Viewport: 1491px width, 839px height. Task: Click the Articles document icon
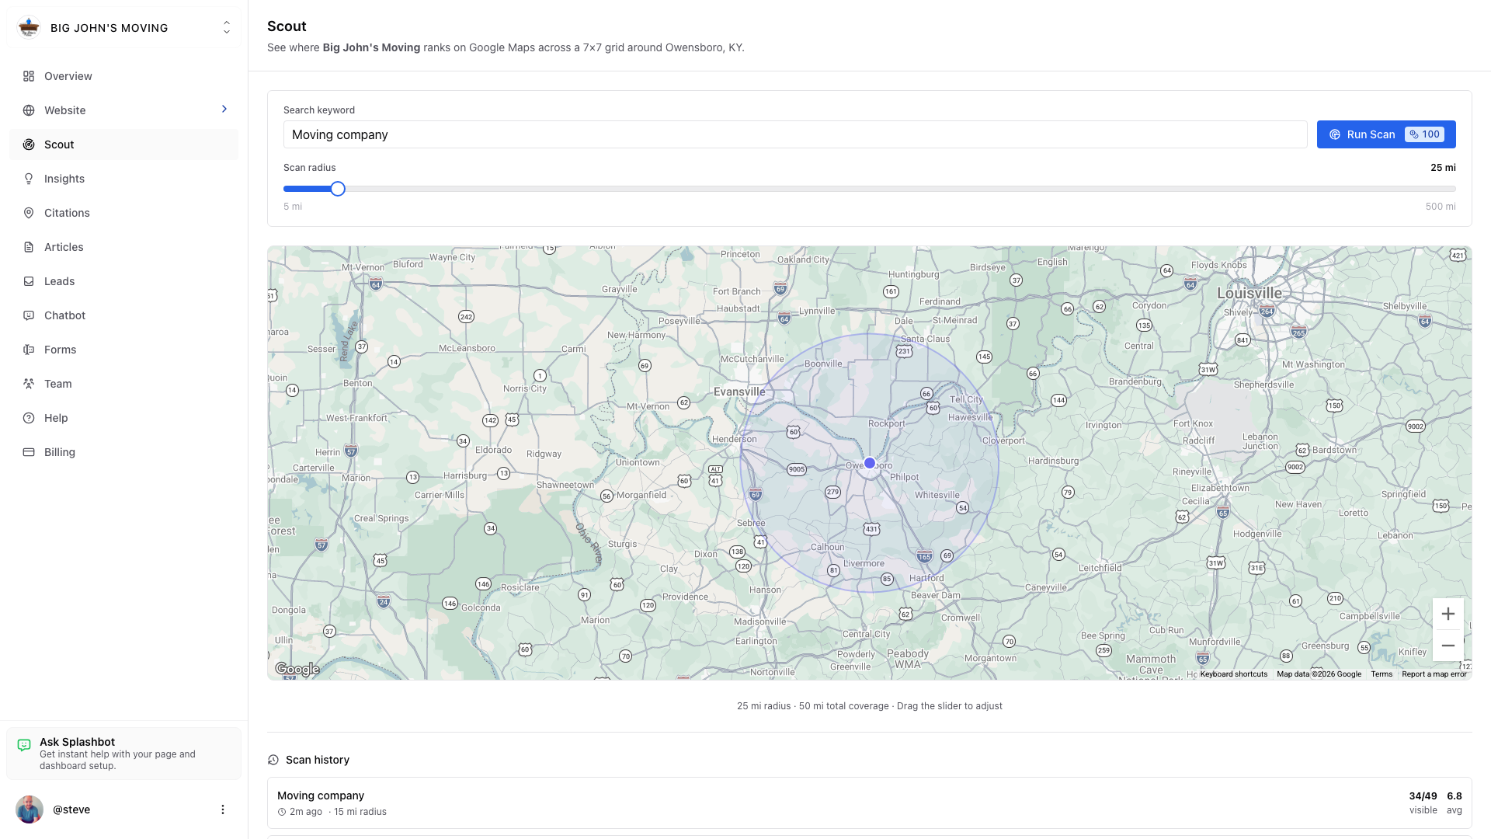coord(29,247)
